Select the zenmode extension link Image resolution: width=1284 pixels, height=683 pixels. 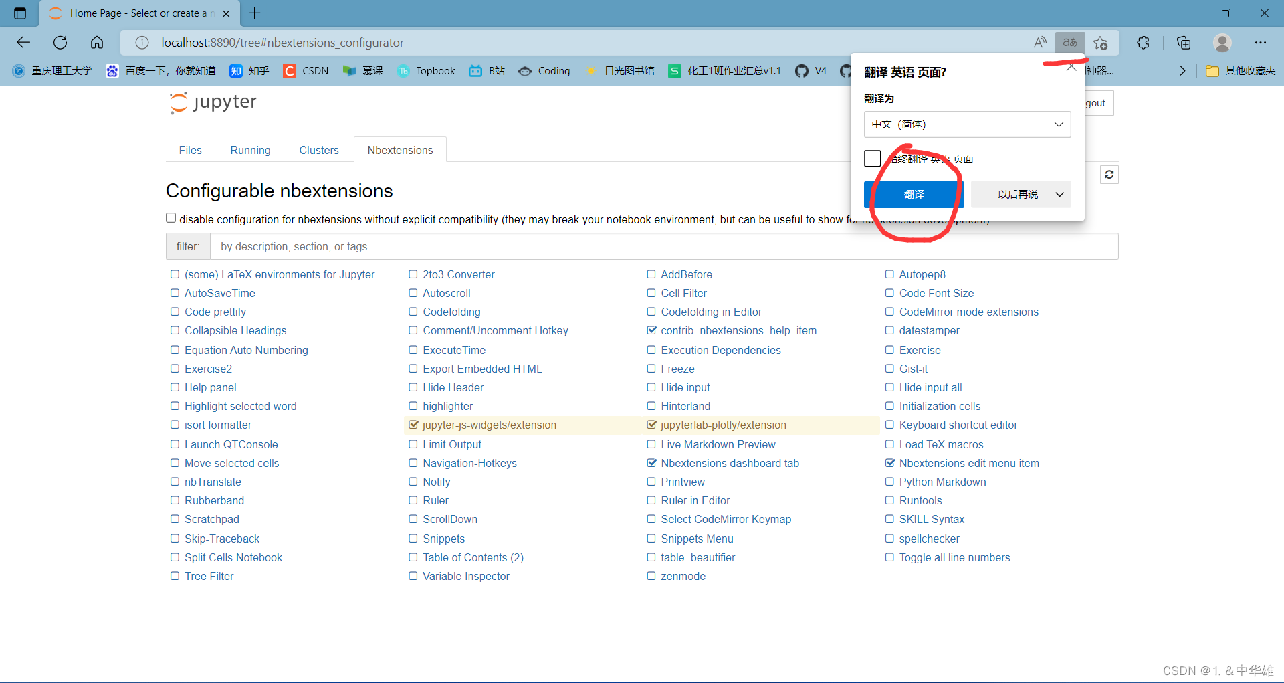(683, 576)
